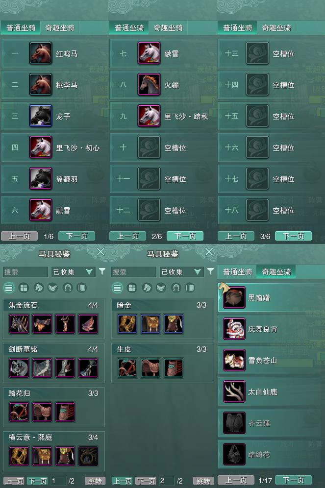Switch to 普通坐骑 tab above 黑蹭蹭
Viewport: 325px width, 488px height.
click(238, 272)
